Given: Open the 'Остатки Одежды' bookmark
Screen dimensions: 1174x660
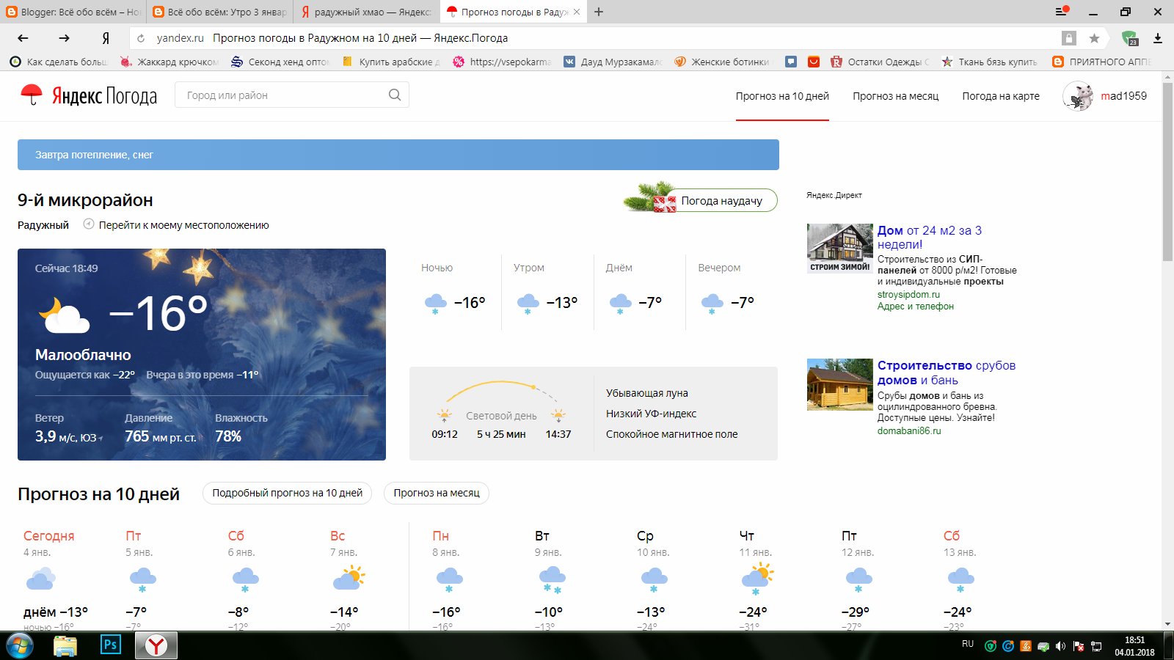Looking at the screenshot, I should coord(880,62).
